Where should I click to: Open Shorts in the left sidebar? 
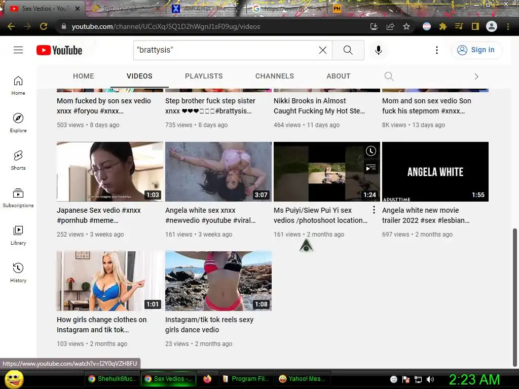point(18,161)
